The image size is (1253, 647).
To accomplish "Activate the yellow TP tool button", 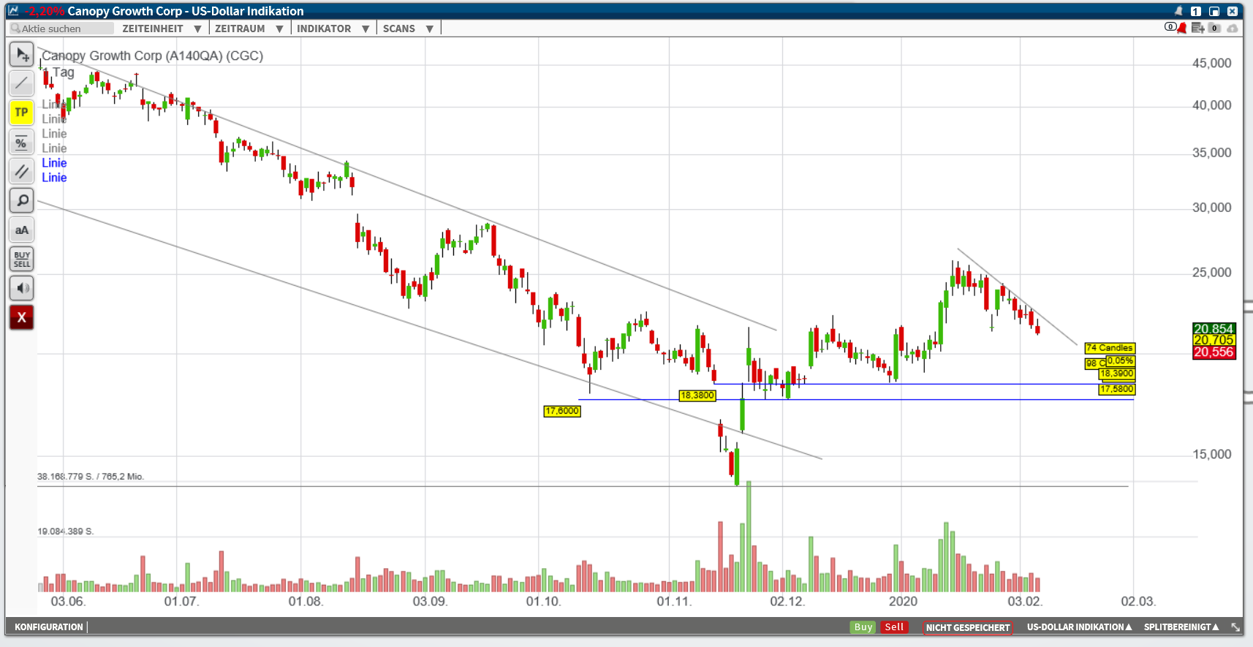I will [x=21, y=113].
